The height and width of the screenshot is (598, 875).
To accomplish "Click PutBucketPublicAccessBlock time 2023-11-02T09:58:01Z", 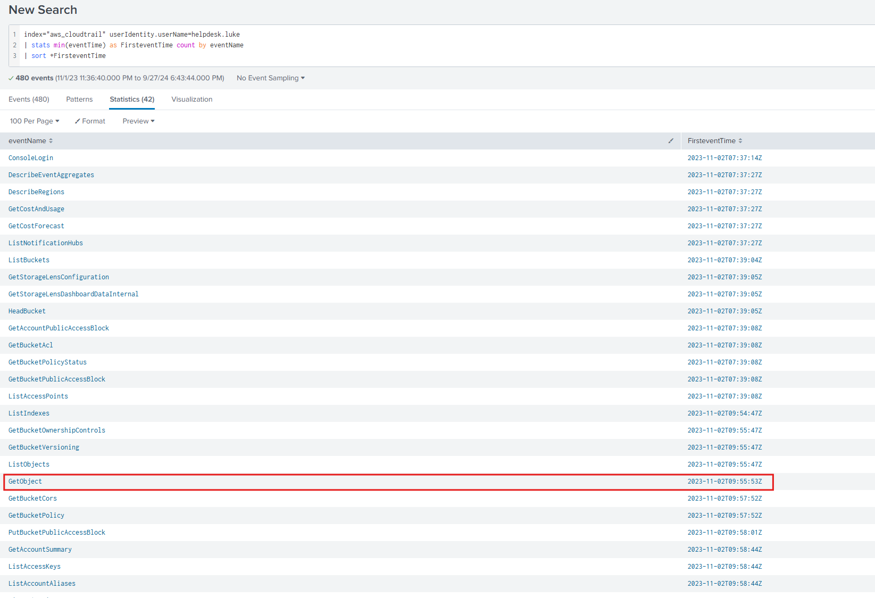I will [724, 533].
